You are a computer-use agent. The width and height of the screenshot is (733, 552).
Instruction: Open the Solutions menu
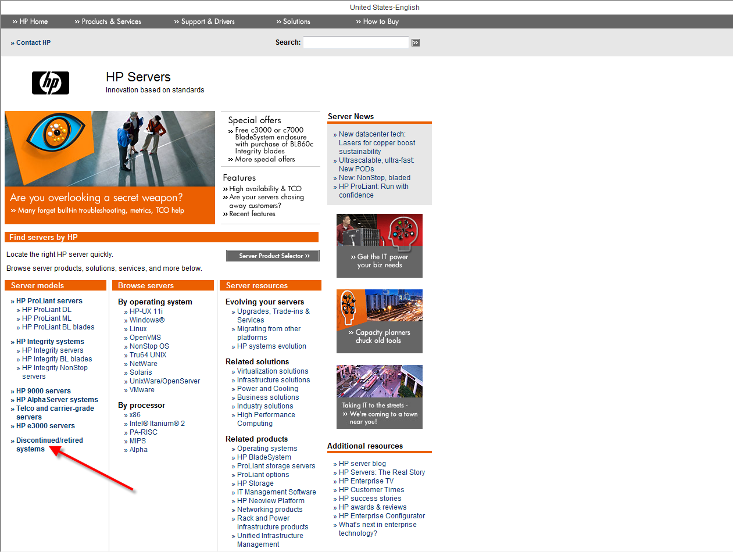[x=294, y=21]
